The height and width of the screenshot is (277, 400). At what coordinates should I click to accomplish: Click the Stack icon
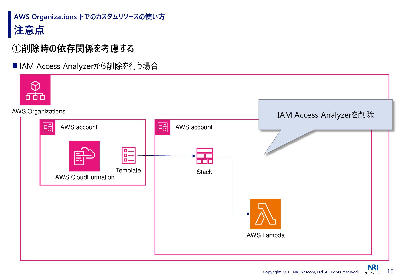205,156
